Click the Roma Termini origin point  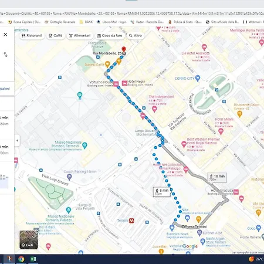[183, 227]
